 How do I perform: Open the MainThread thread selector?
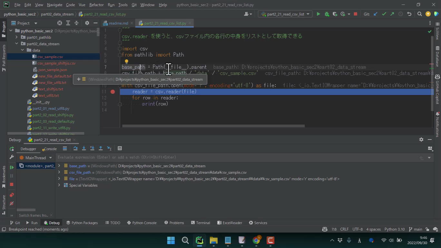tap(35, 158)
